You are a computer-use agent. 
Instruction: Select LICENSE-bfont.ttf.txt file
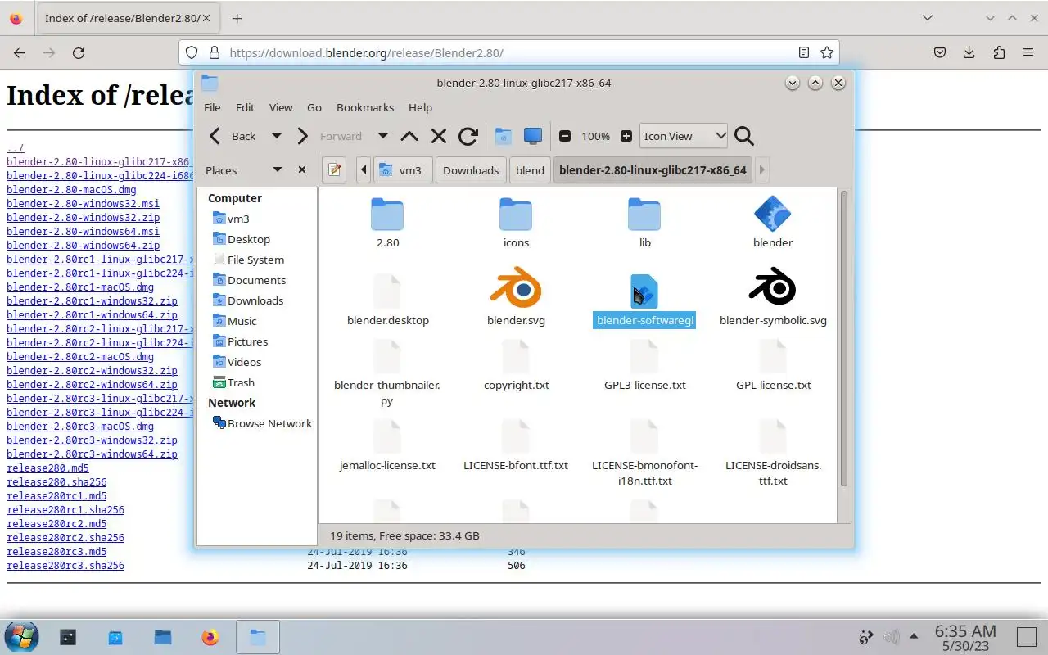click(516, 446)
